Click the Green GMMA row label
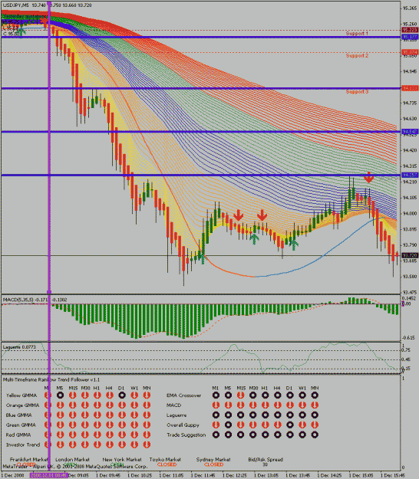Screen dimensions: 419x479 click(x=21, y=425)
